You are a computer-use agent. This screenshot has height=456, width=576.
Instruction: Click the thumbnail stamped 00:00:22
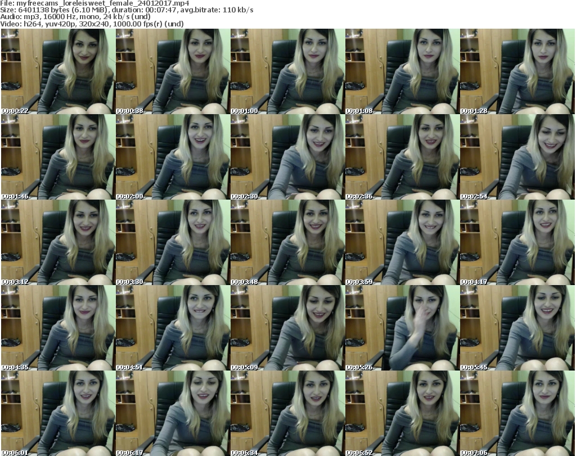click(58, 71)
